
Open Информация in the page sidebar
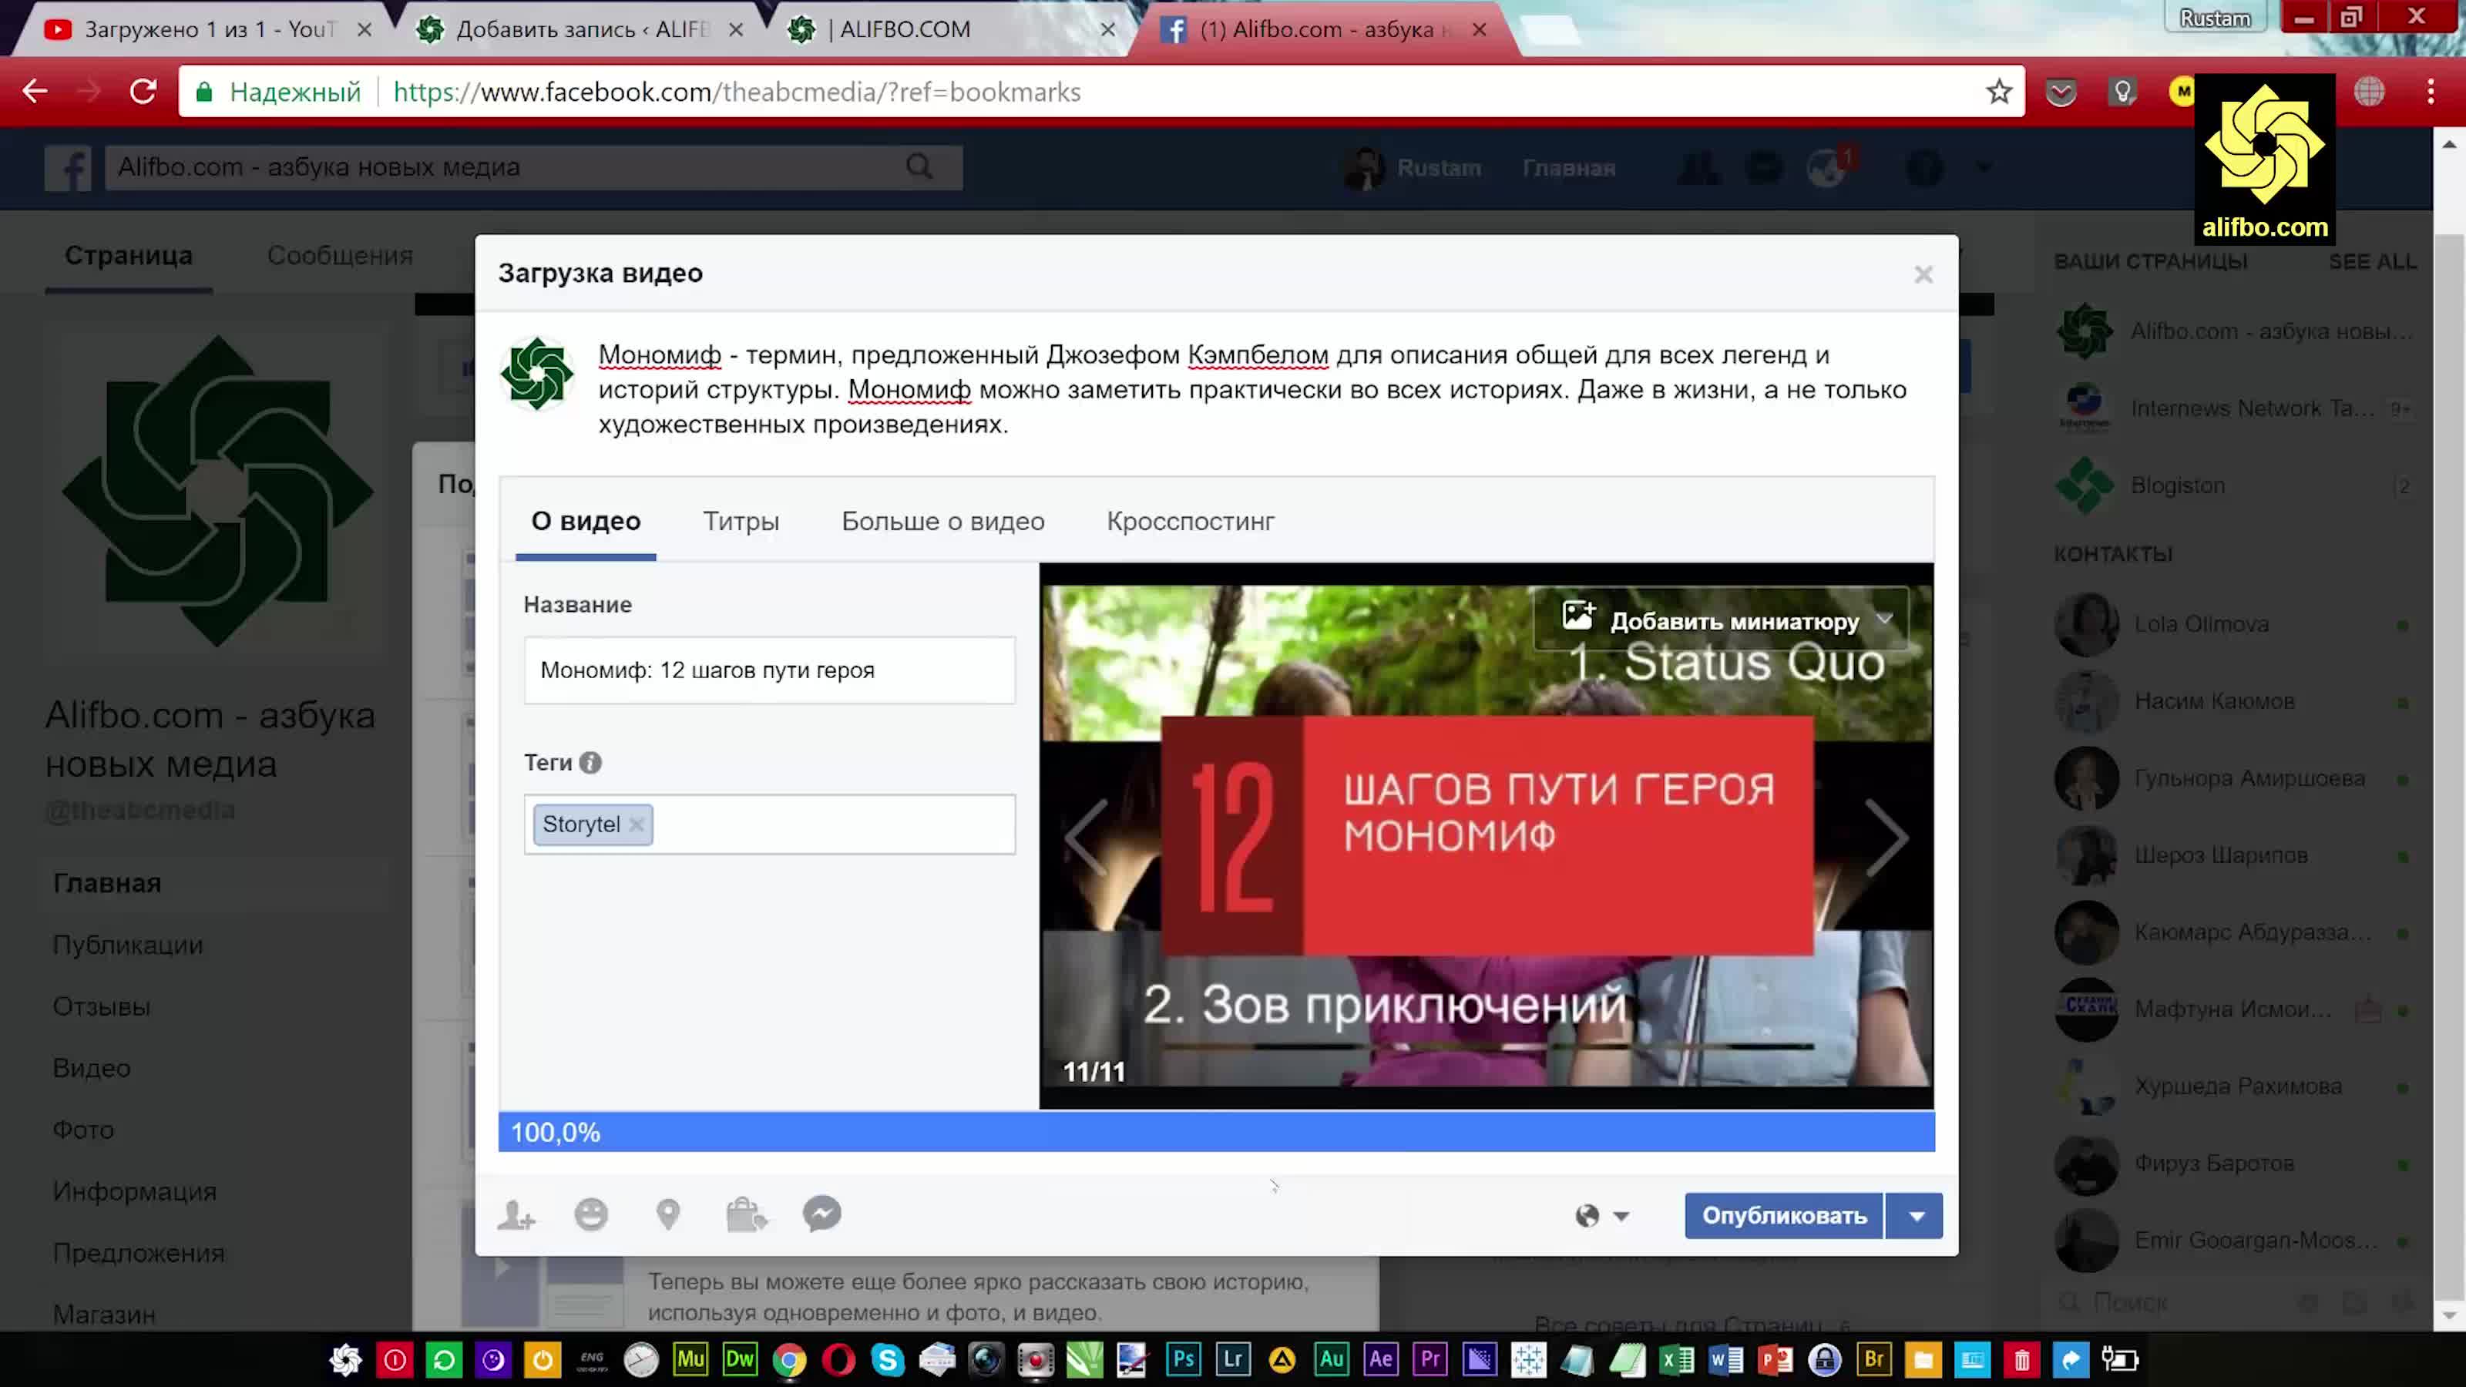pos(134,1192)
